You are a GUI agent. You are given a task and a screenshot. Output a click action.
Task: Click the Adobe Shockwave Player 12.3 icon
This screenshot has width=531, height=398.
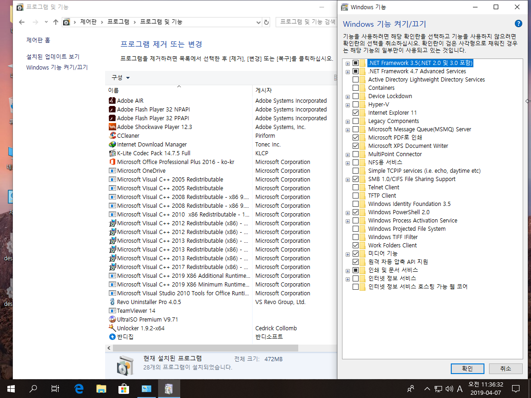pos(112,127)
